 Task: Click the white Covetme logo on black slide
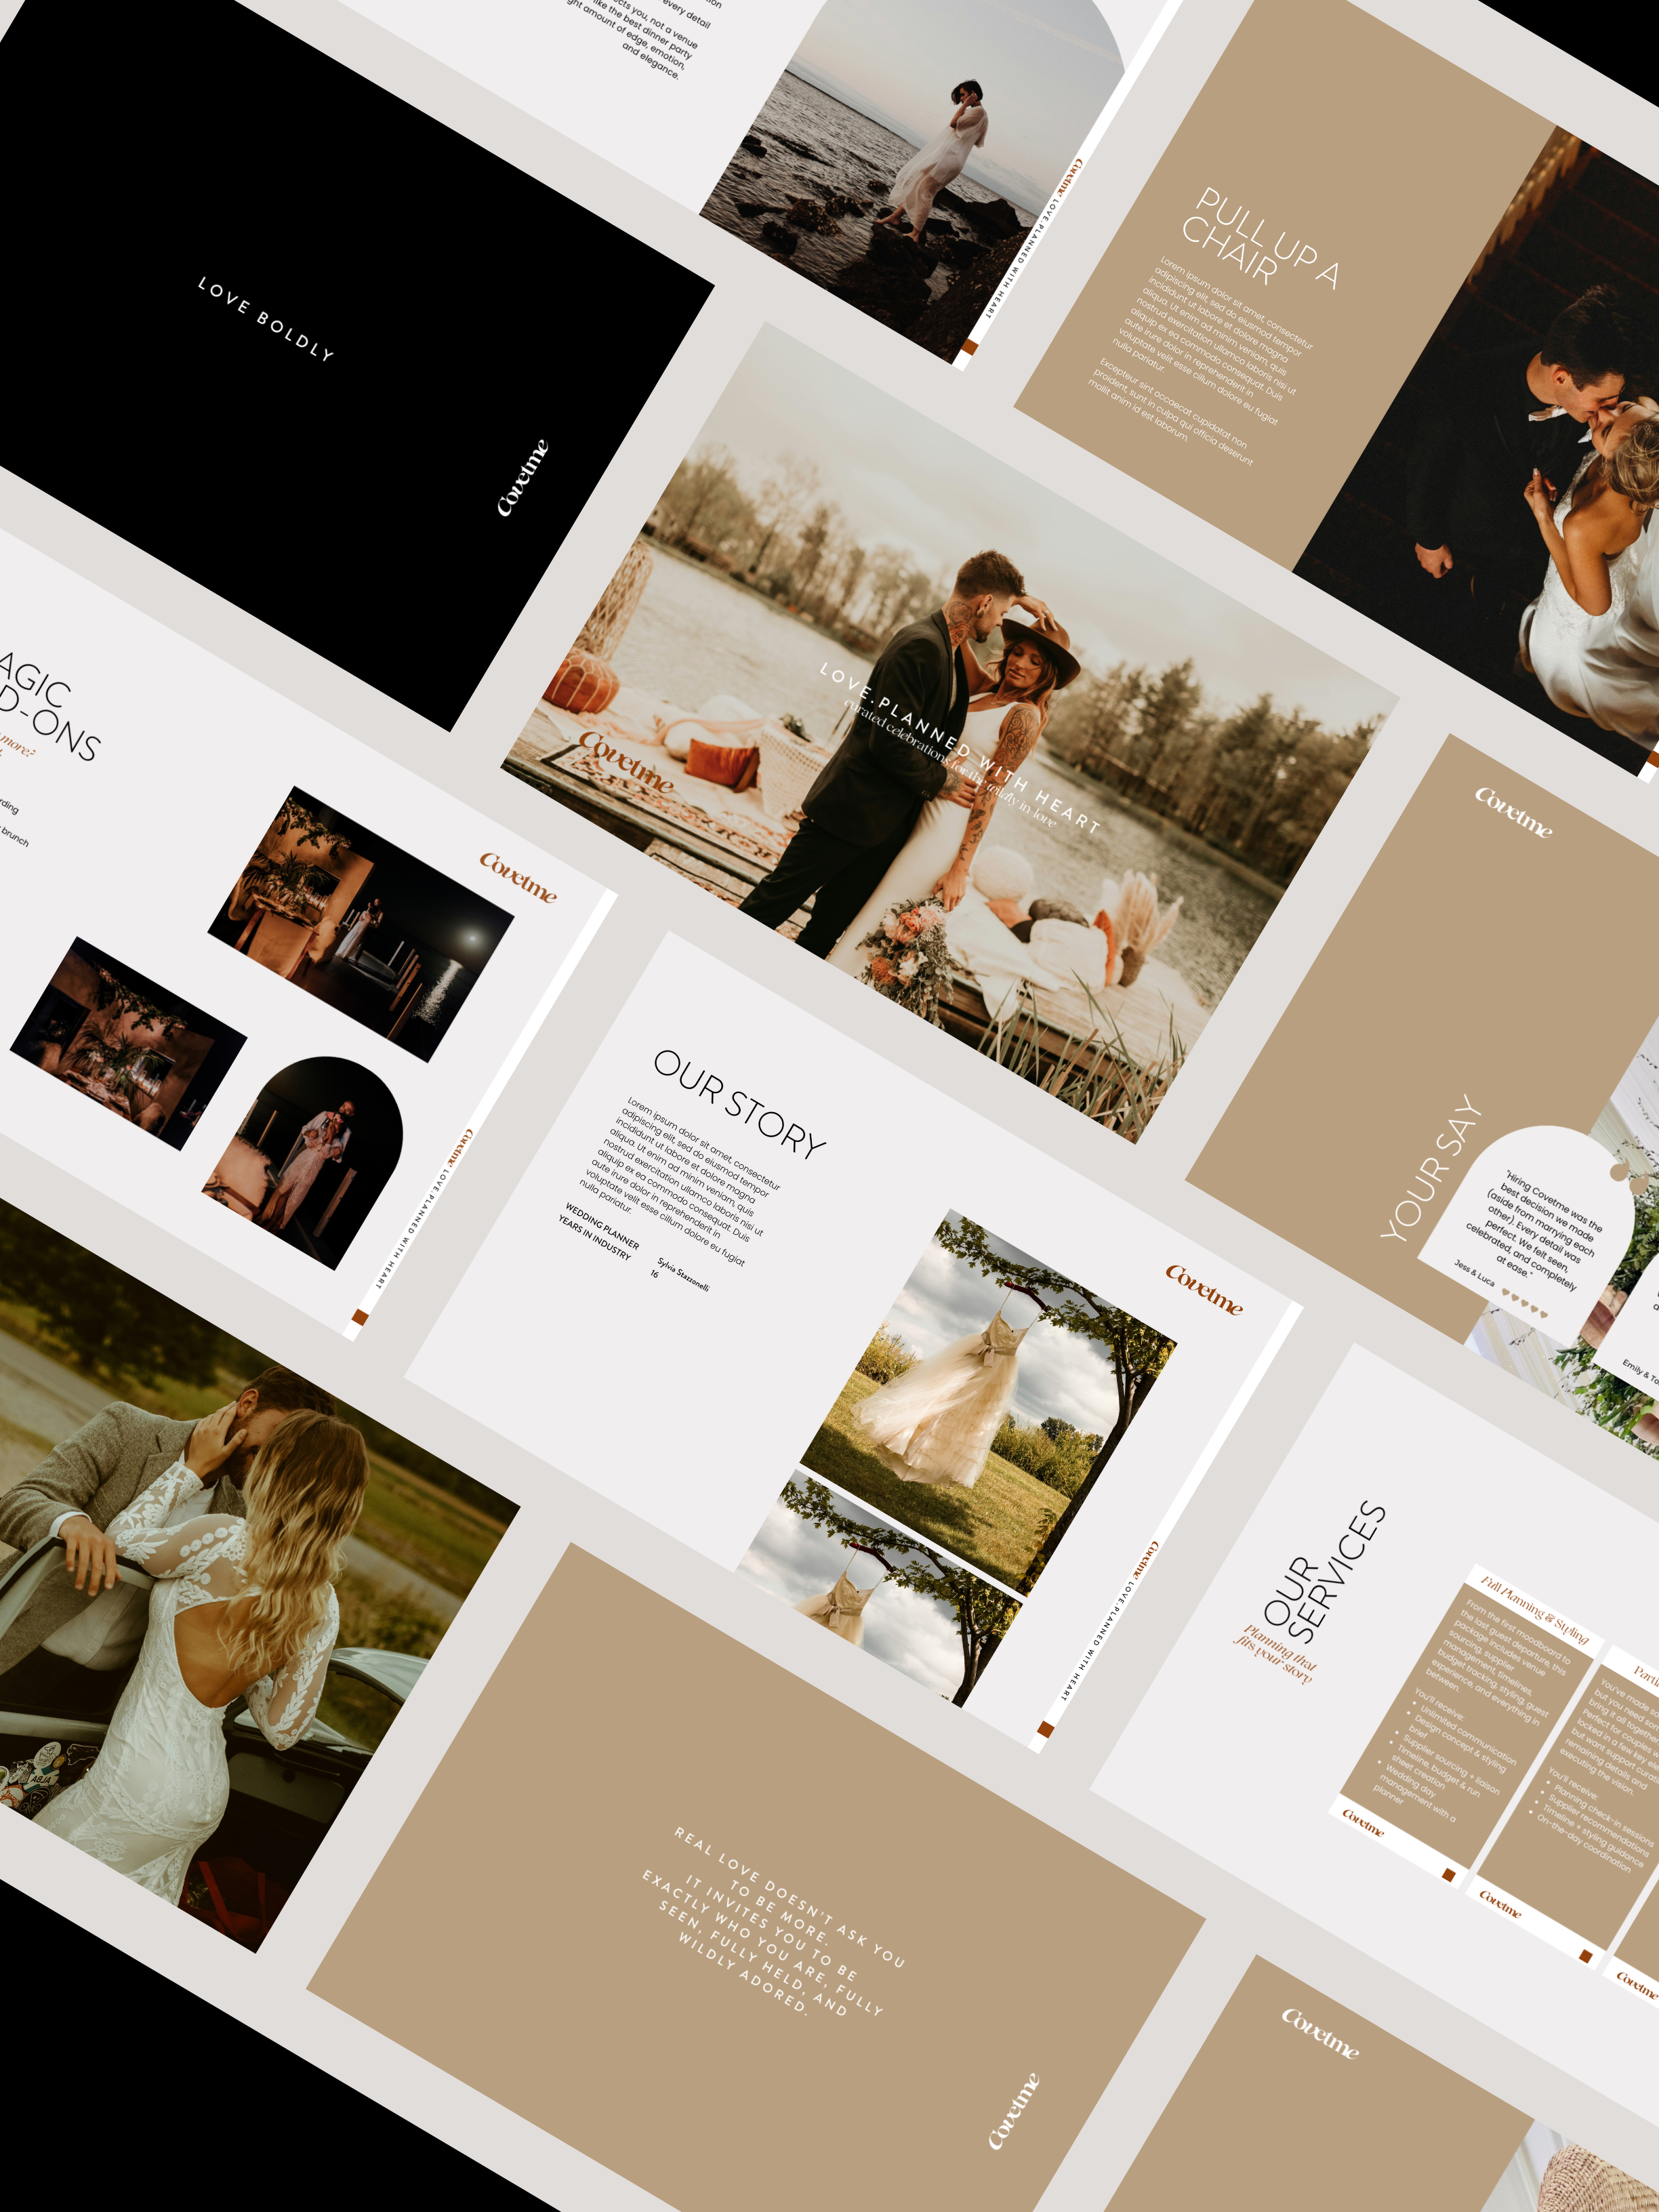tap(523, 478)
